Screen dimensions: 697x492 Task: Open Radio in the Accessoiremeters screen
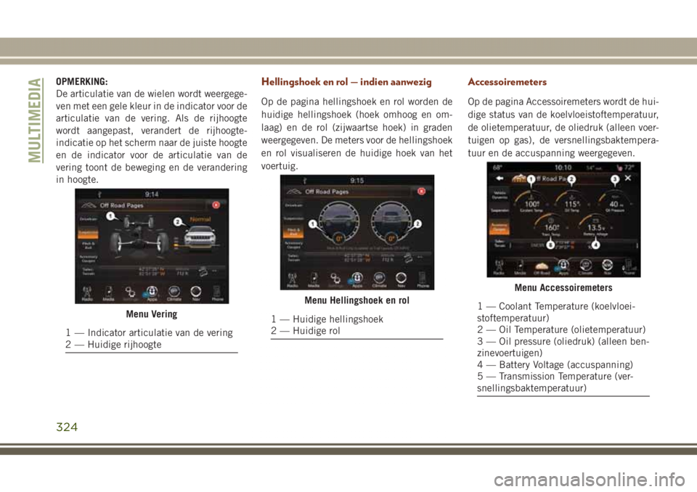499,267
